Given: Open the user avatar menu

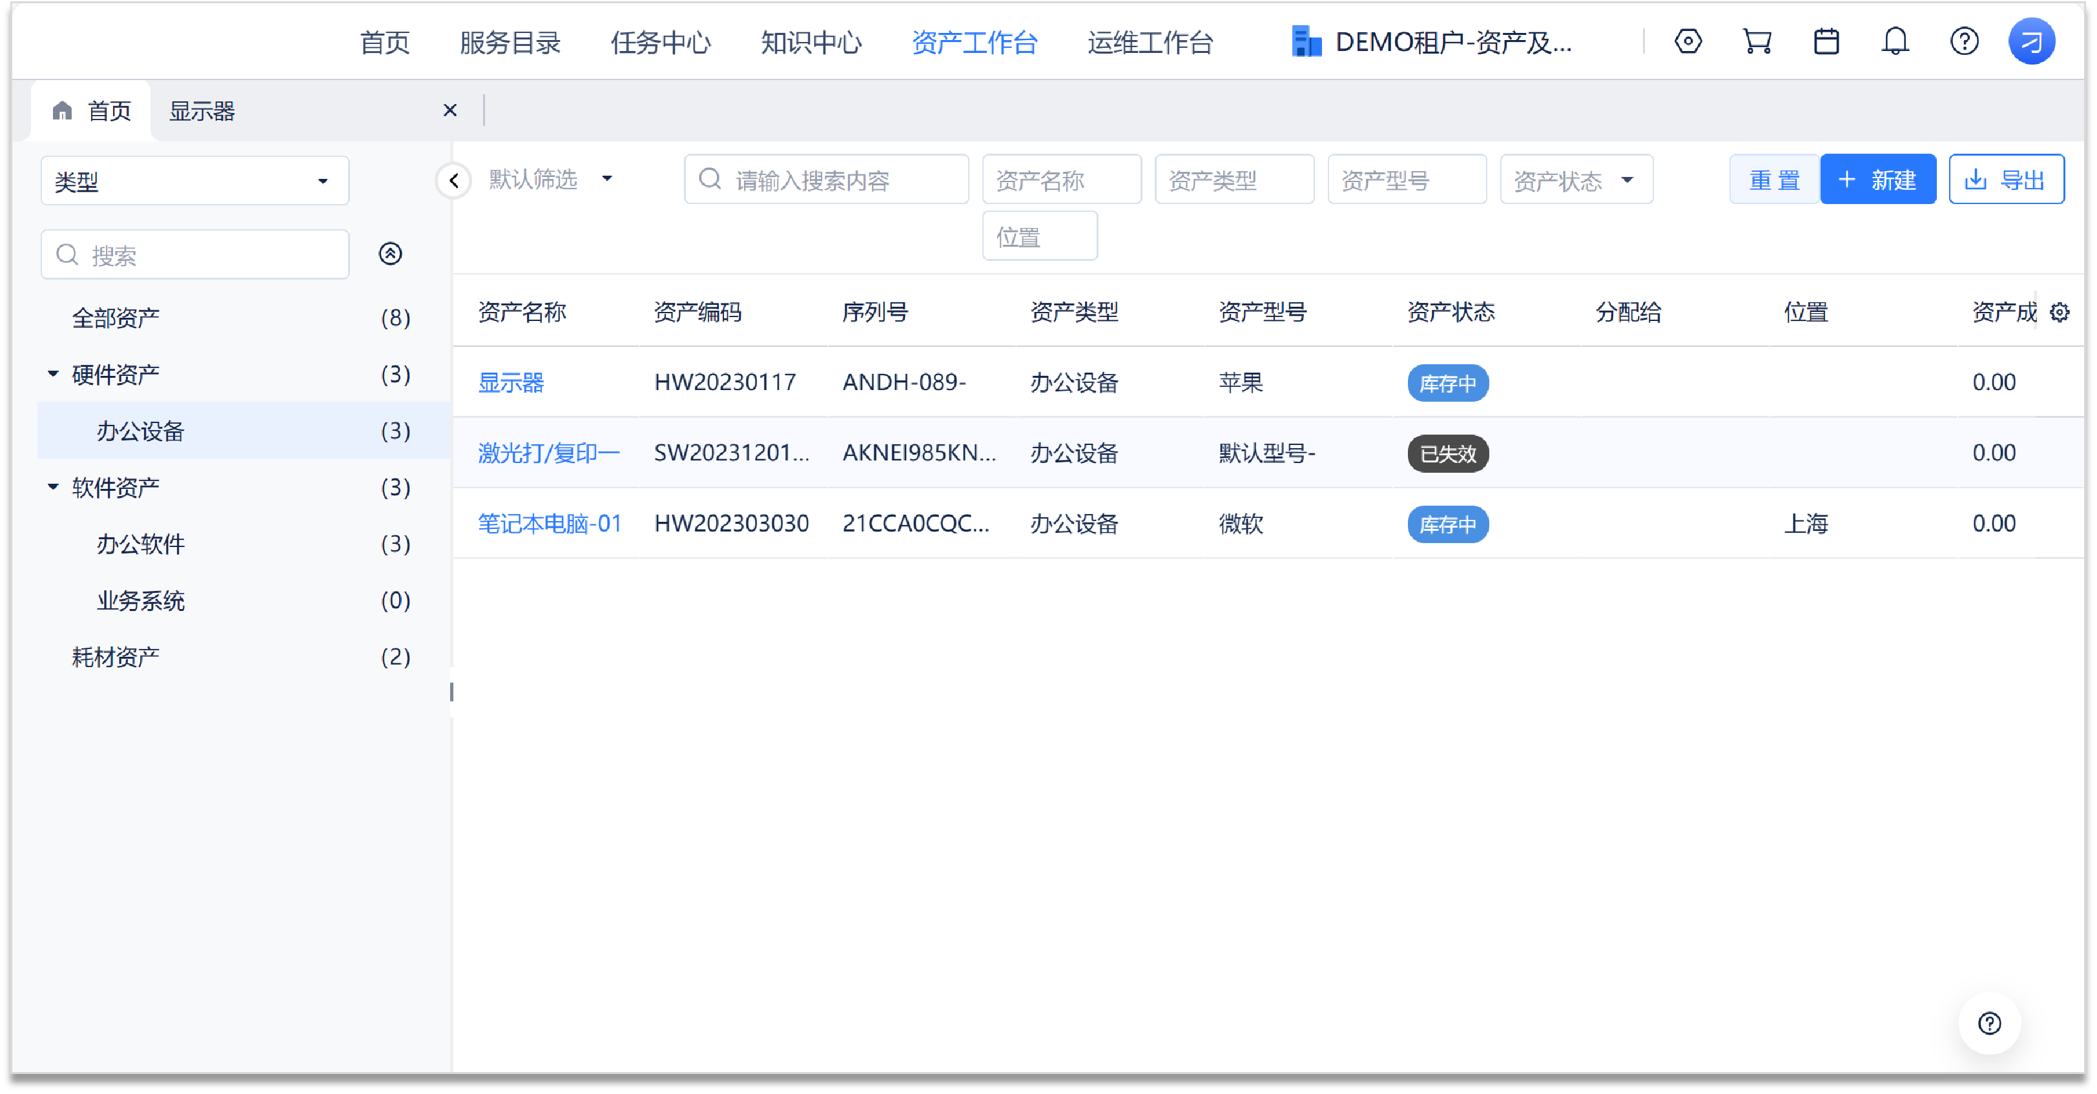Looking at the screenshot, I should tap(2031, 41).
